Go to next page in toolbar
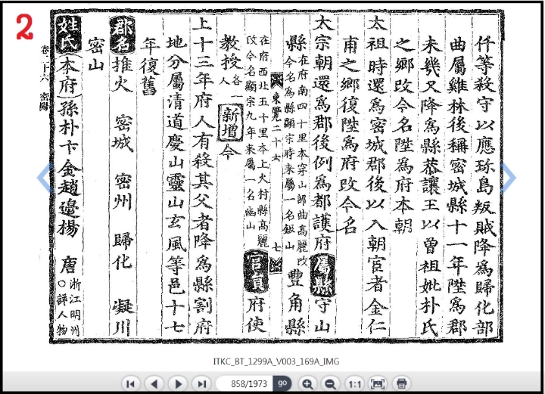Image resolution: width=545 pixels, height=394 pixels. (x=179, y=383)
